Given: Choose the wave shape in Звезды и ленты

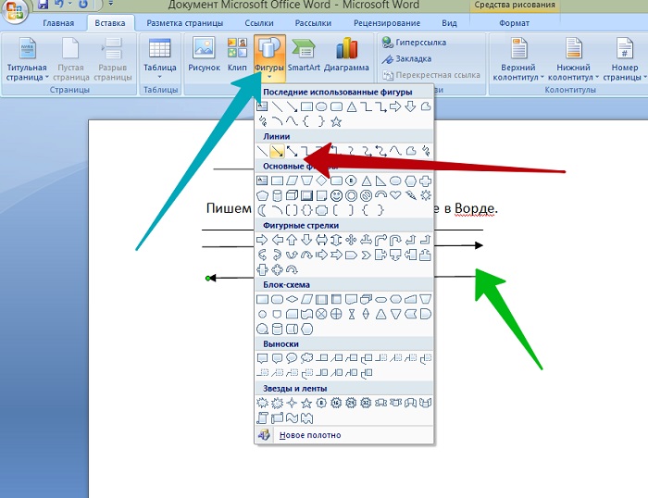Looking at the screenshot, I should point(292,417).
